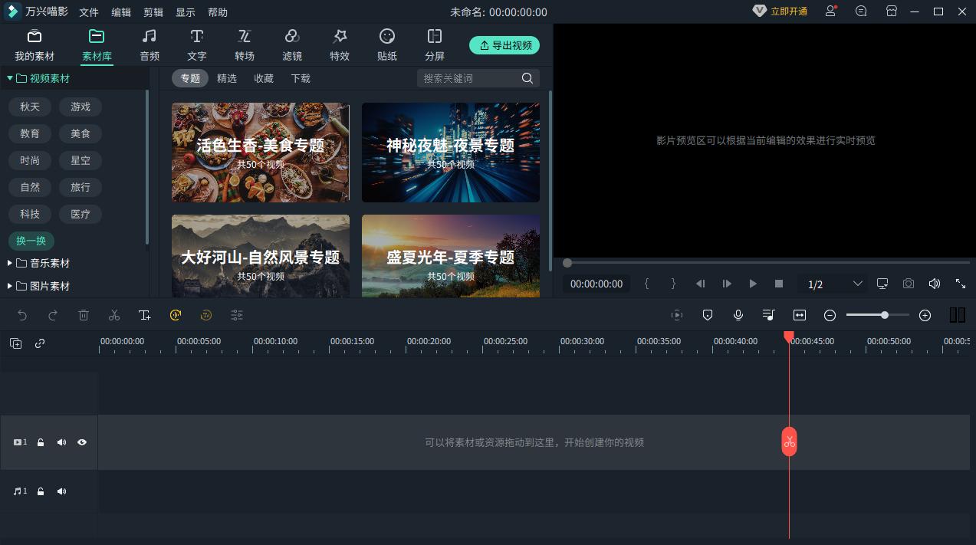Toggle visibility of video track 1 eye icon
The width and height of the screenshot is (976, 545).
point(82,442)
